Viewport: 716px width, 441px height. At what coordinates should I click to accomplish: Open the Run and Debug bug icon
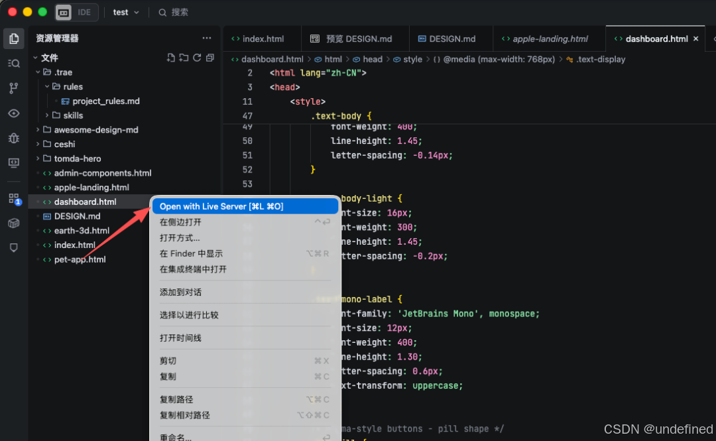[13, 138]
